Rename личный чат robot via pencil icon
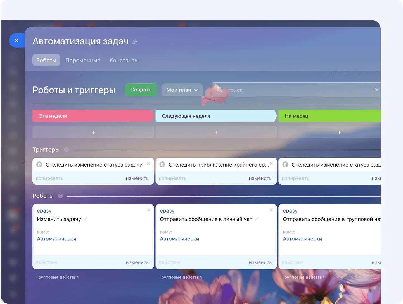403x304 pixels. pos(257,219)
